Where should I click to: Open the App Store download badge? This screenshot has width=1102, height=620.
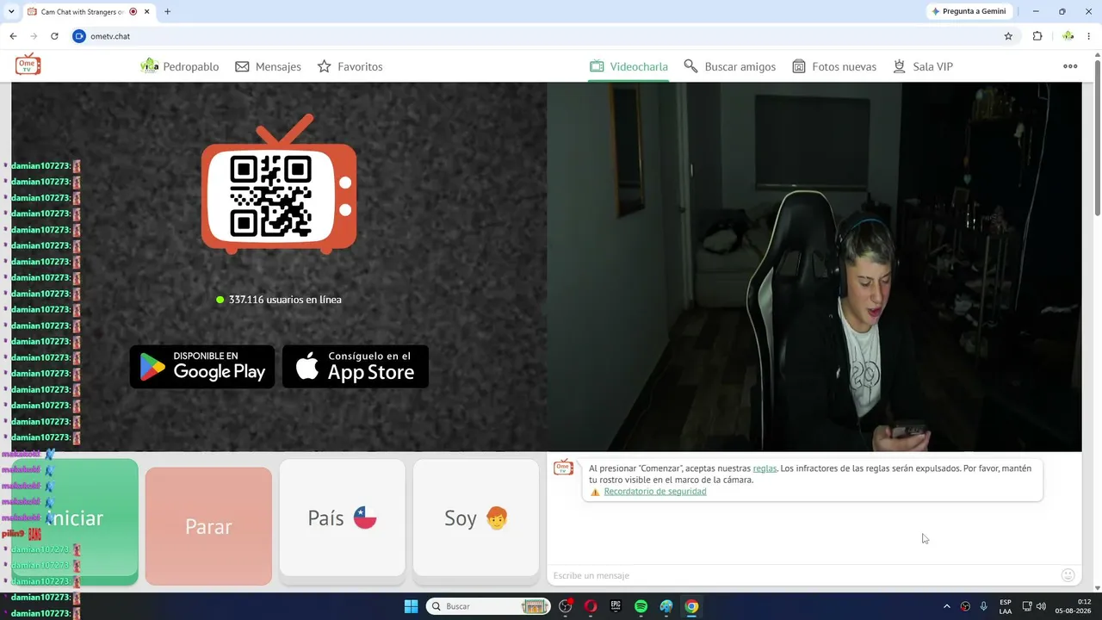356,367
